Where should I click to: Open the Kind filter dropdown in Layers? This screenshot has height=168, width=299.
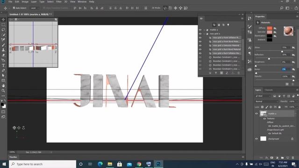click(263, 96)
